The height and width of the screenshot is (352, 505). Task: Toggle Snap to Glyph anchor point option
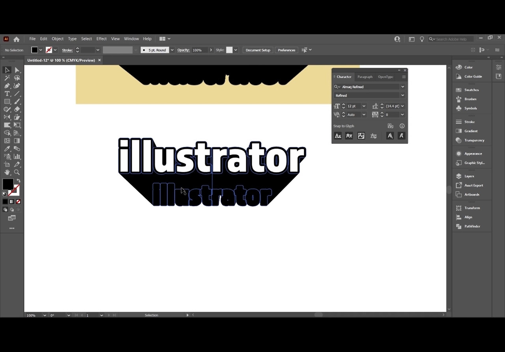coord(401,136)
